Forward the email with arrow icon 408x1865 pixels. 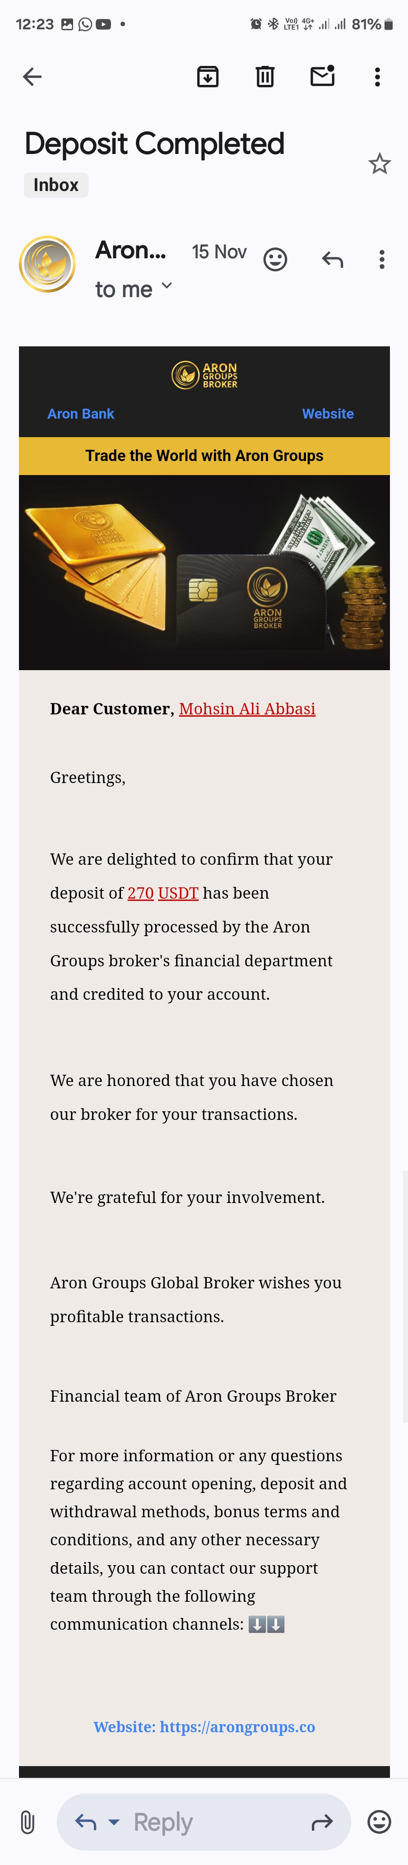[322, 1822]
